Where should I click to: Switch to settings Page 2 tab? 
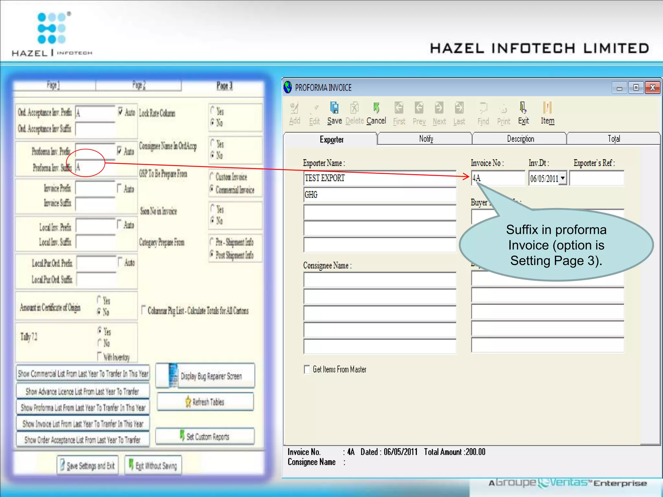click(x=139, y=85)
